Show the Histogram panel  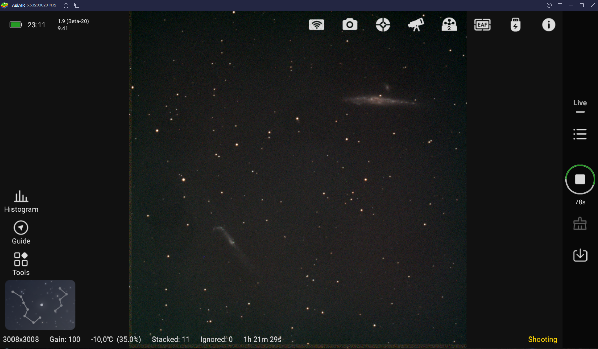21,202
